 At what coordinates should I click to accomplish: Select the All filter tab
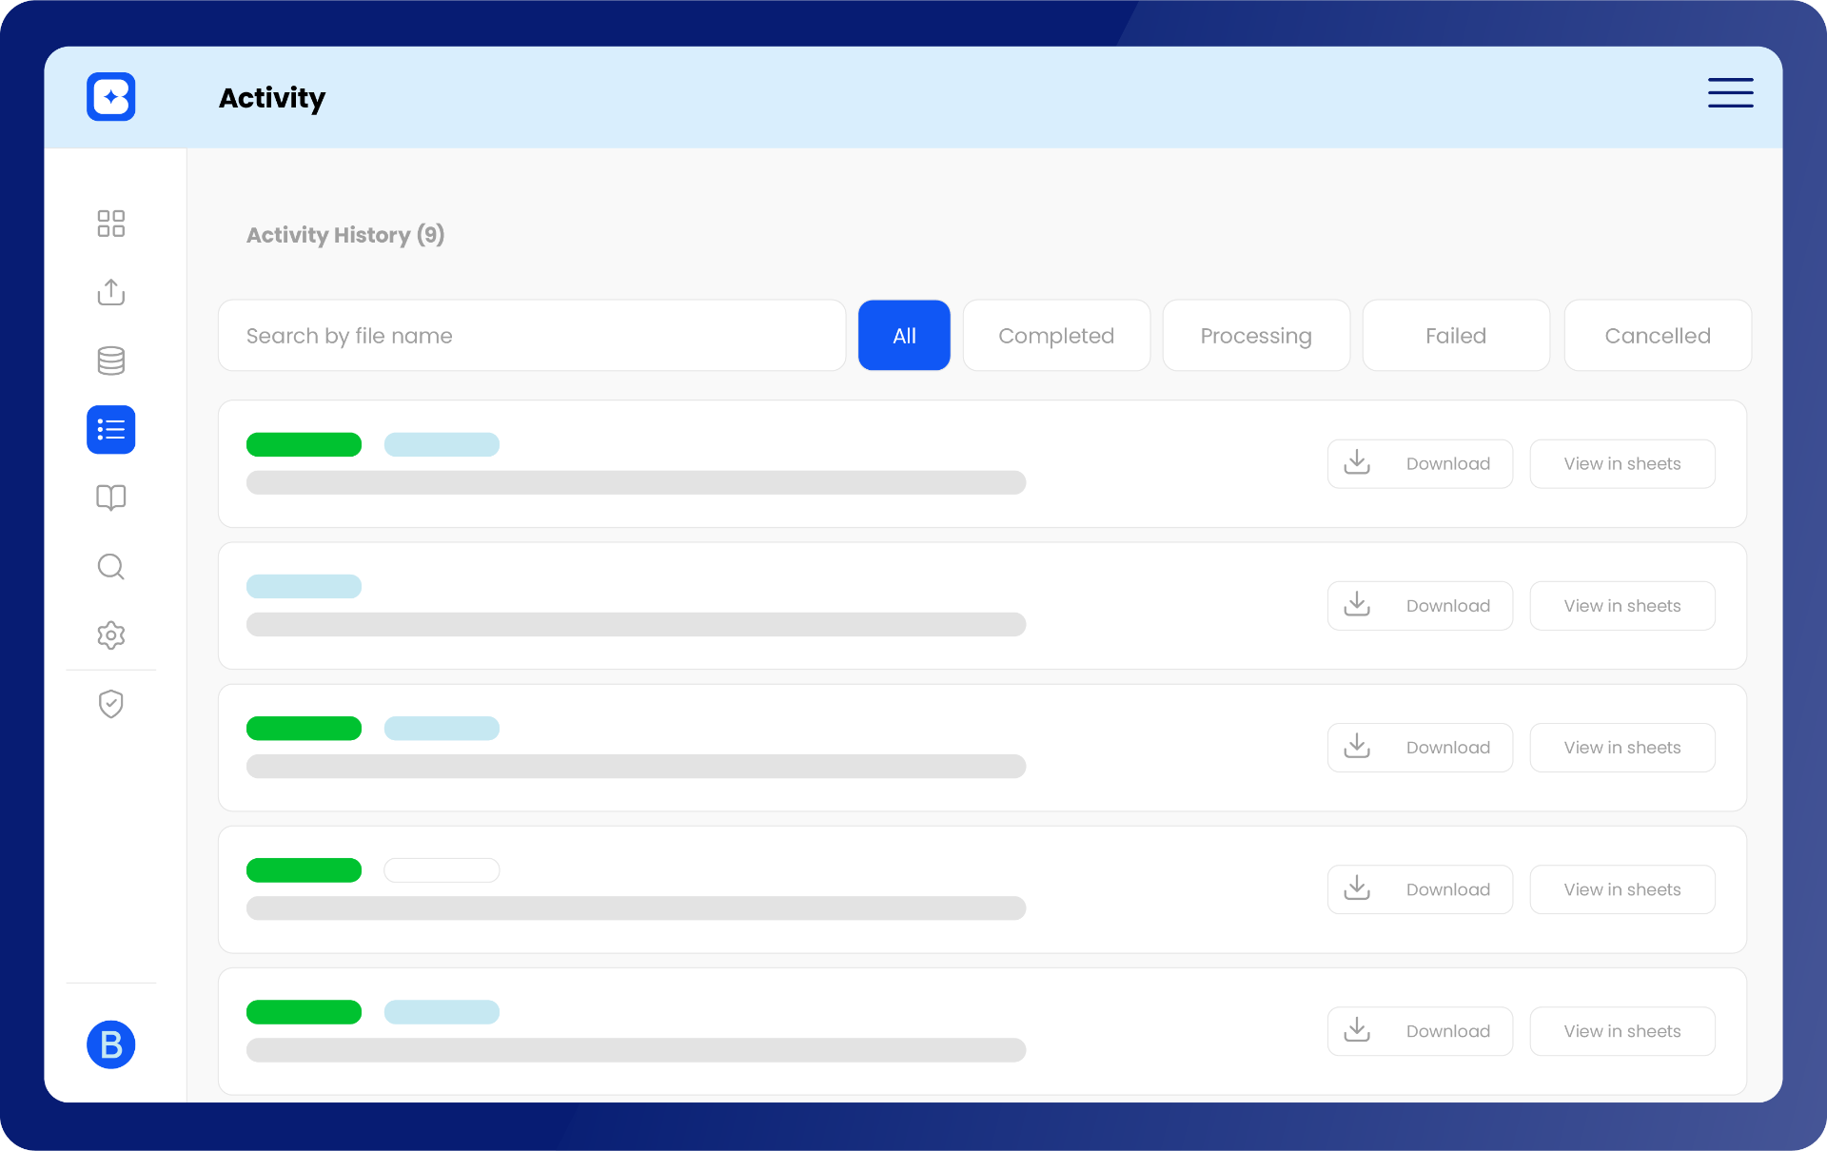(903, 336)
